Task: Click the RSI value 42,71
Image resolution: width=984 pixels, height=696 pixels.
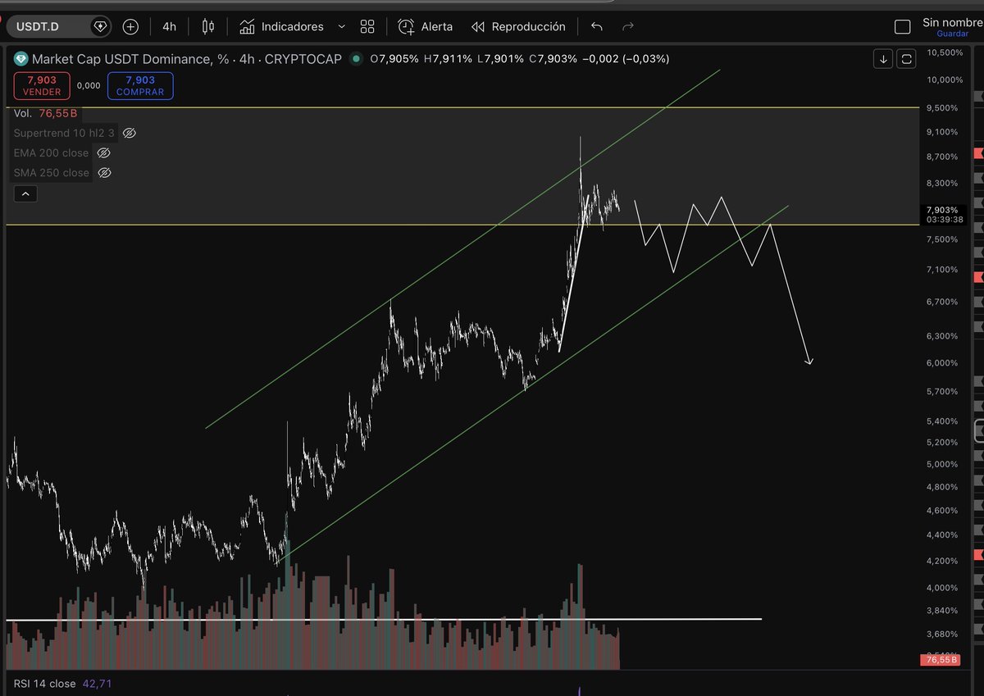Action: point(97,683)
